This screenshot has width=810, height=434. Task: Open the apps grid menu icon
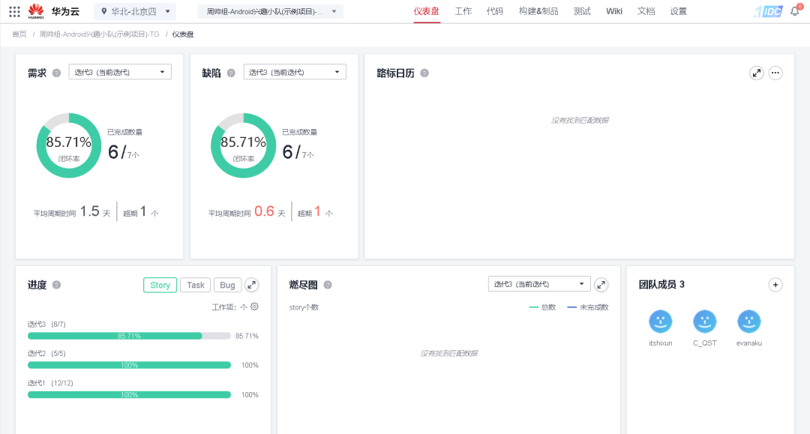14,11
